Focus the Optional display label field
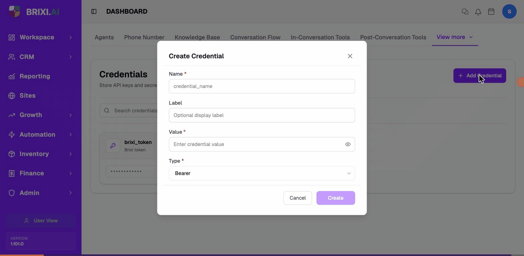 tap(262, 115)
